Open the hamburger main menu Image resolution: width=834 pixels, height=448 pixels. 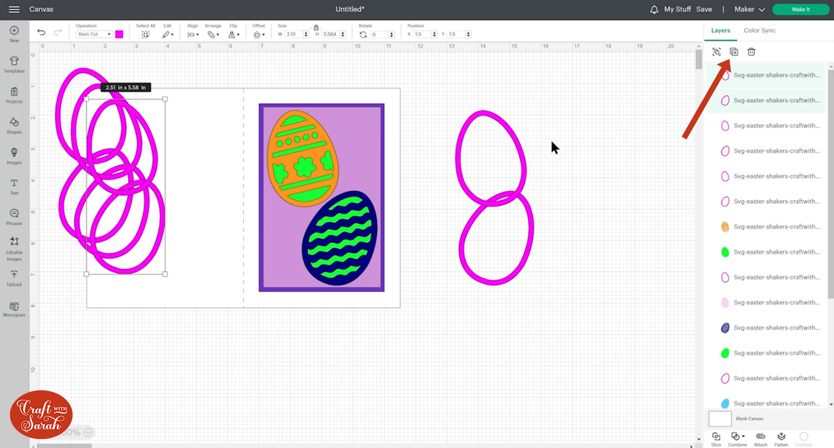14,9
